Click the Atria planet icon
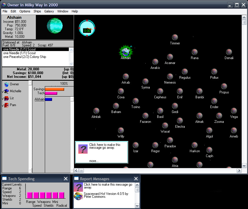The width and height of the screenshot is (248, 209). pos(175,160)
